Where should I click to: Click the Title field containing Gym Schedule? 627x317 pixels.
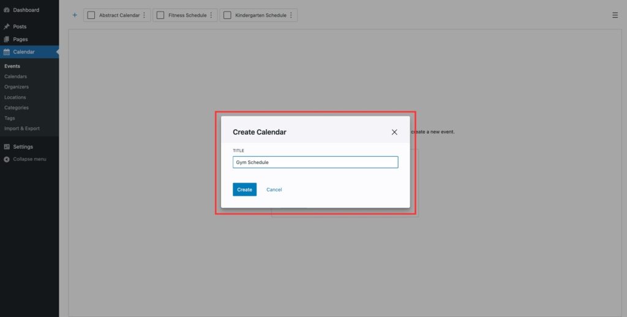tap(315, 162)
